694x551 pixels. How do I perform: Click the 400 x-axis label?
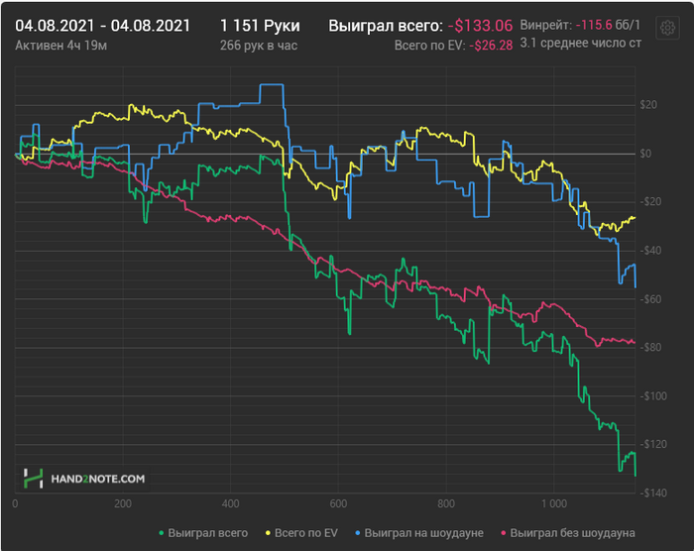click(x=231, y=503)
